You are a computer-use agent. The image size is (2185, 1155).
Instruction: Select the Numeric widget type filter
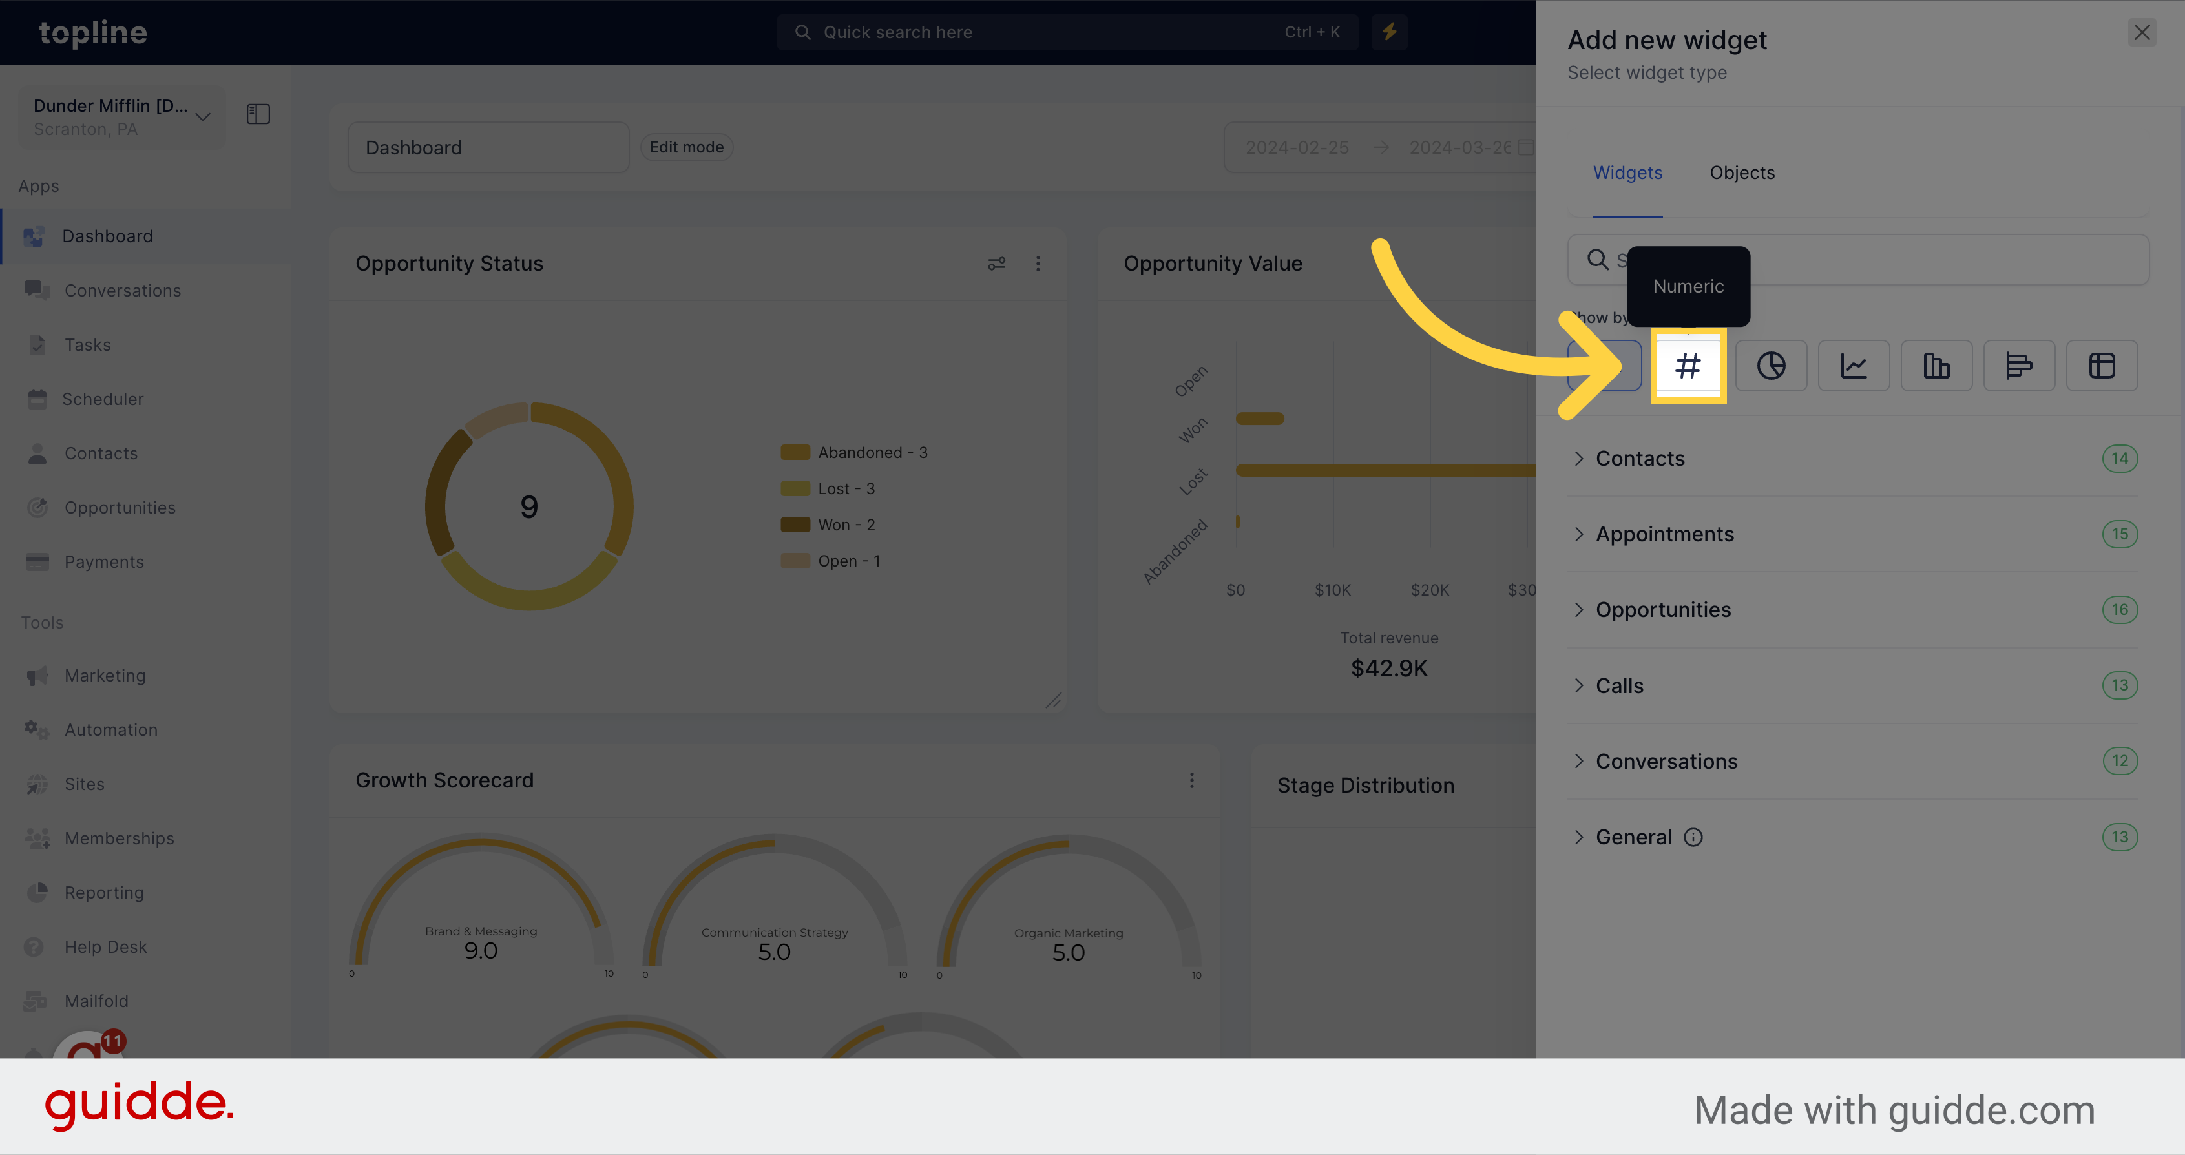tap(1688, 366)
